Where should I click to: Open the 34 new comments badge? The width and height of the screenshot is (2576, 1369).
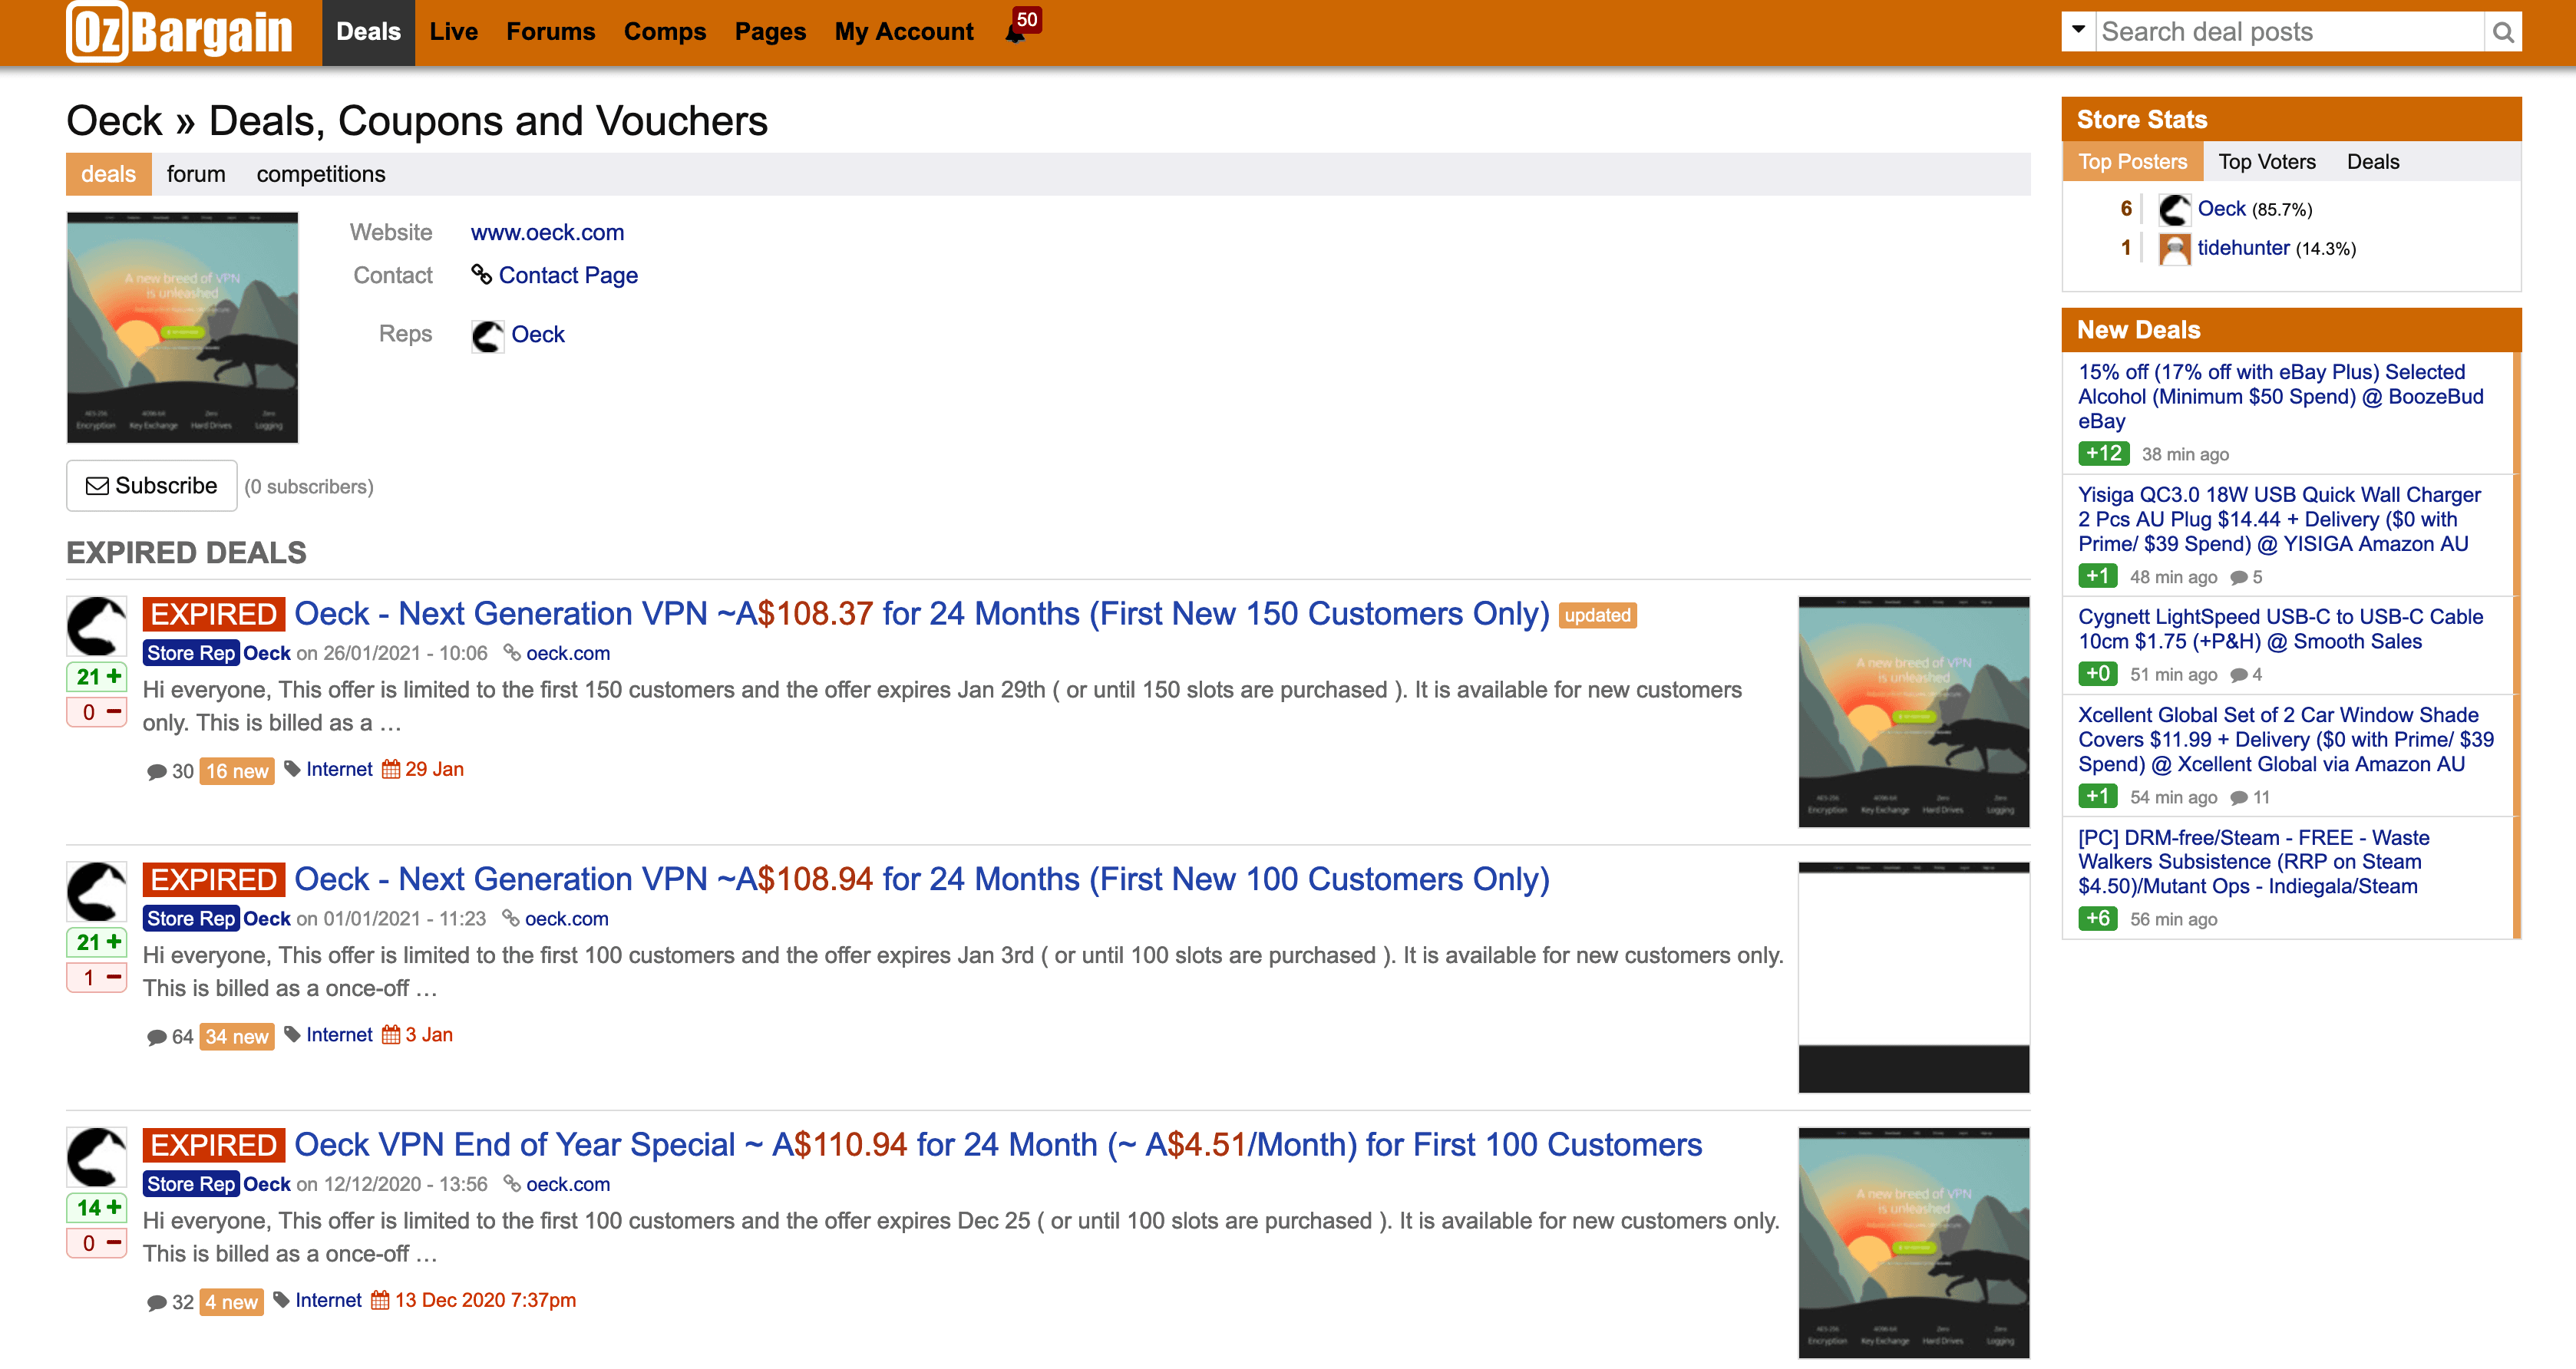pos(237,1037)
